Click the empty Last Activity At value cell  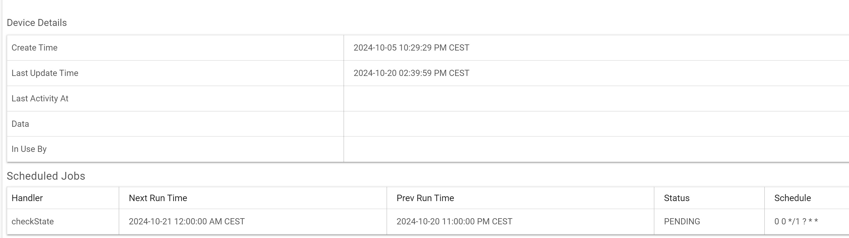593,99
